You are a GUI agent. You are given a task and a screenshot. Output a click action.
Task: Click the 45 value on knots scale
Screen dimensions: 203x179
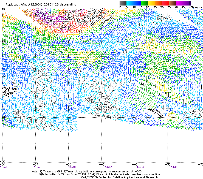coord(183,7)
